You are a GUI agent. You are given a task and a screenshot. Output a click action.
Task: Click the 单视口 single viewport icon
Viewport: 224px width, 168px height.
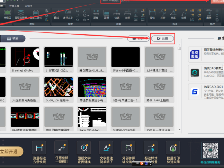(x=7, y=13)
